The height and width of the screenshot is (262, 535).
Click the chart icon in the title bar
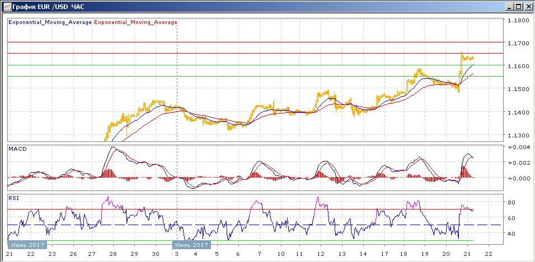pos(6,6)
